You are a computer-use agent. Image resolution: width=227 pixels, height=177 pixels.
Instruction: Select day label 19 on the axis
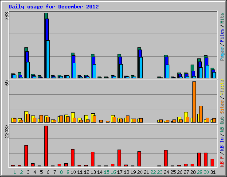coord(133,172)
